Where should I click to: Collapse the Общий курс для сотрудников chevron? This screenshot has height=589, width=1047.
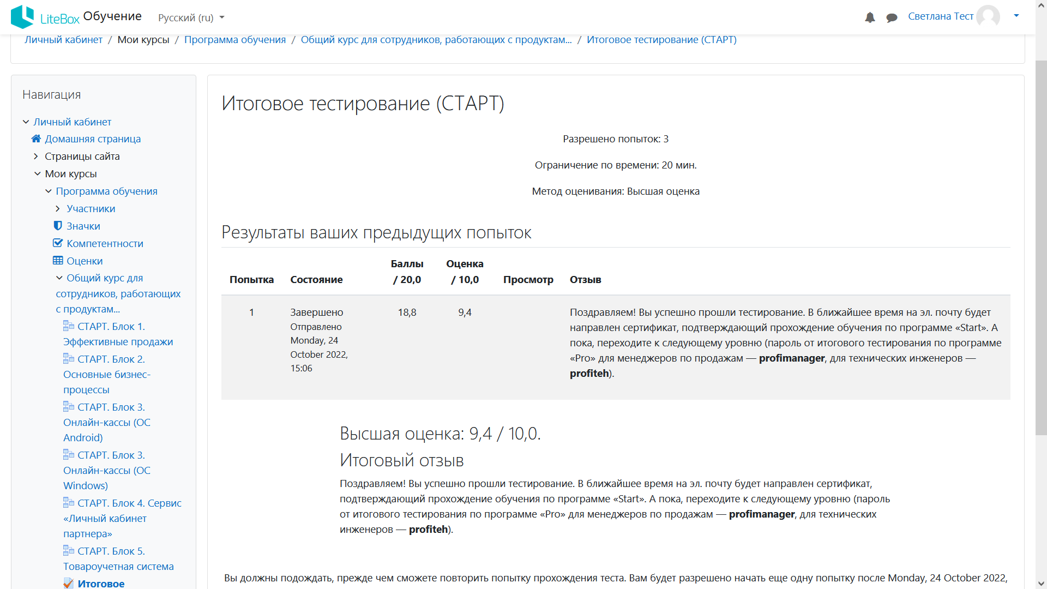tap(59, 278)
